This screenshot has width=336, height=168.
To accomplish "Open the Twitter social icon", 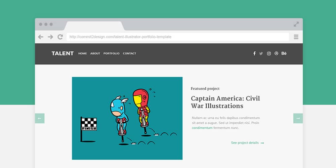I will [261, 53].
